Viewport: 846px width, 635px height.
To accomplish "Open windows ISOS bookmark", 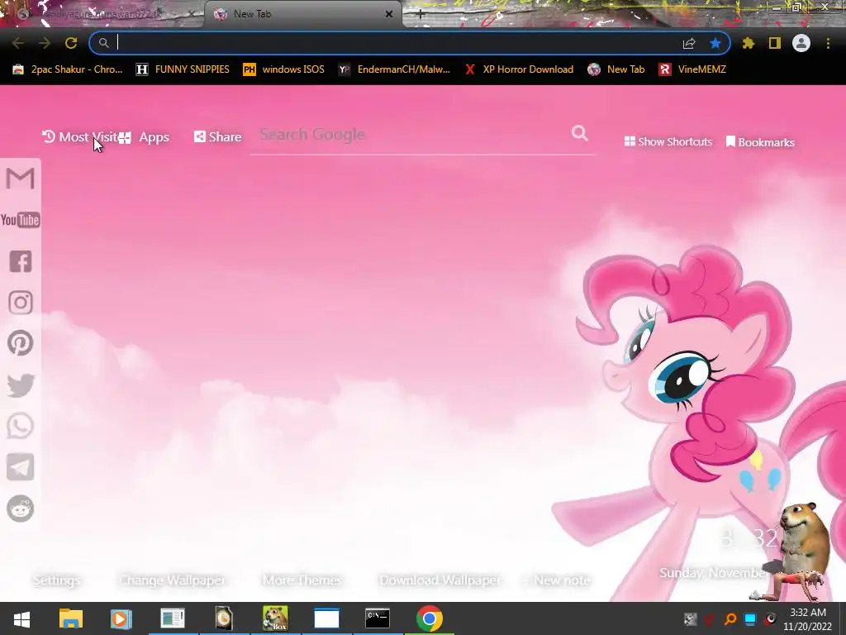I will pyautogui.click(x=284, y=69).
